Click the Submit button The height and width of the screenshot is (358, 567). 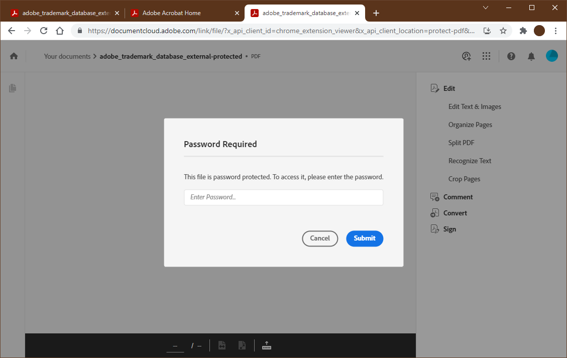[x=365, y=238]
